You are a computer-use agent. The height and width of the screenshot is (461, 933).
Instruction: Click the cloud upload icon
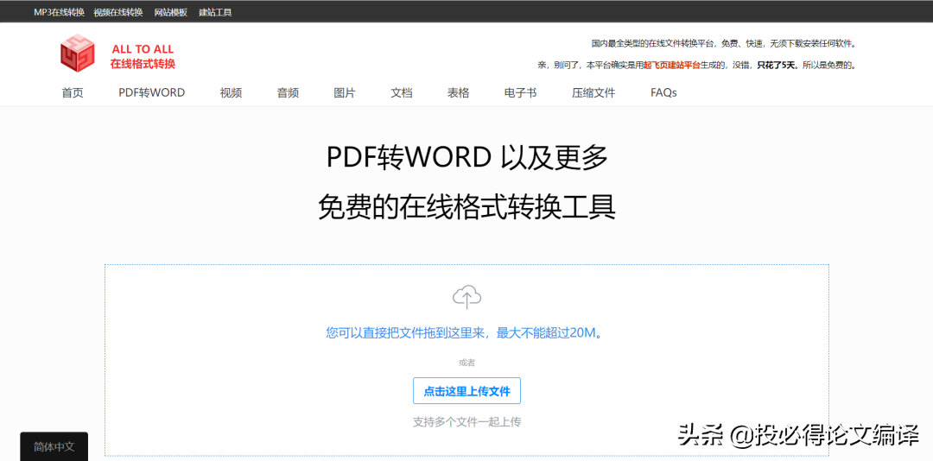(x=467, y=297)
